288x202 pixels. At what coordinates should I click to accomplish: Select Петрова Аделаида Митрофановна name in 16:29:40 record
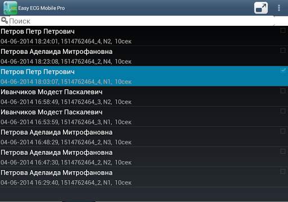pos(56,173)
